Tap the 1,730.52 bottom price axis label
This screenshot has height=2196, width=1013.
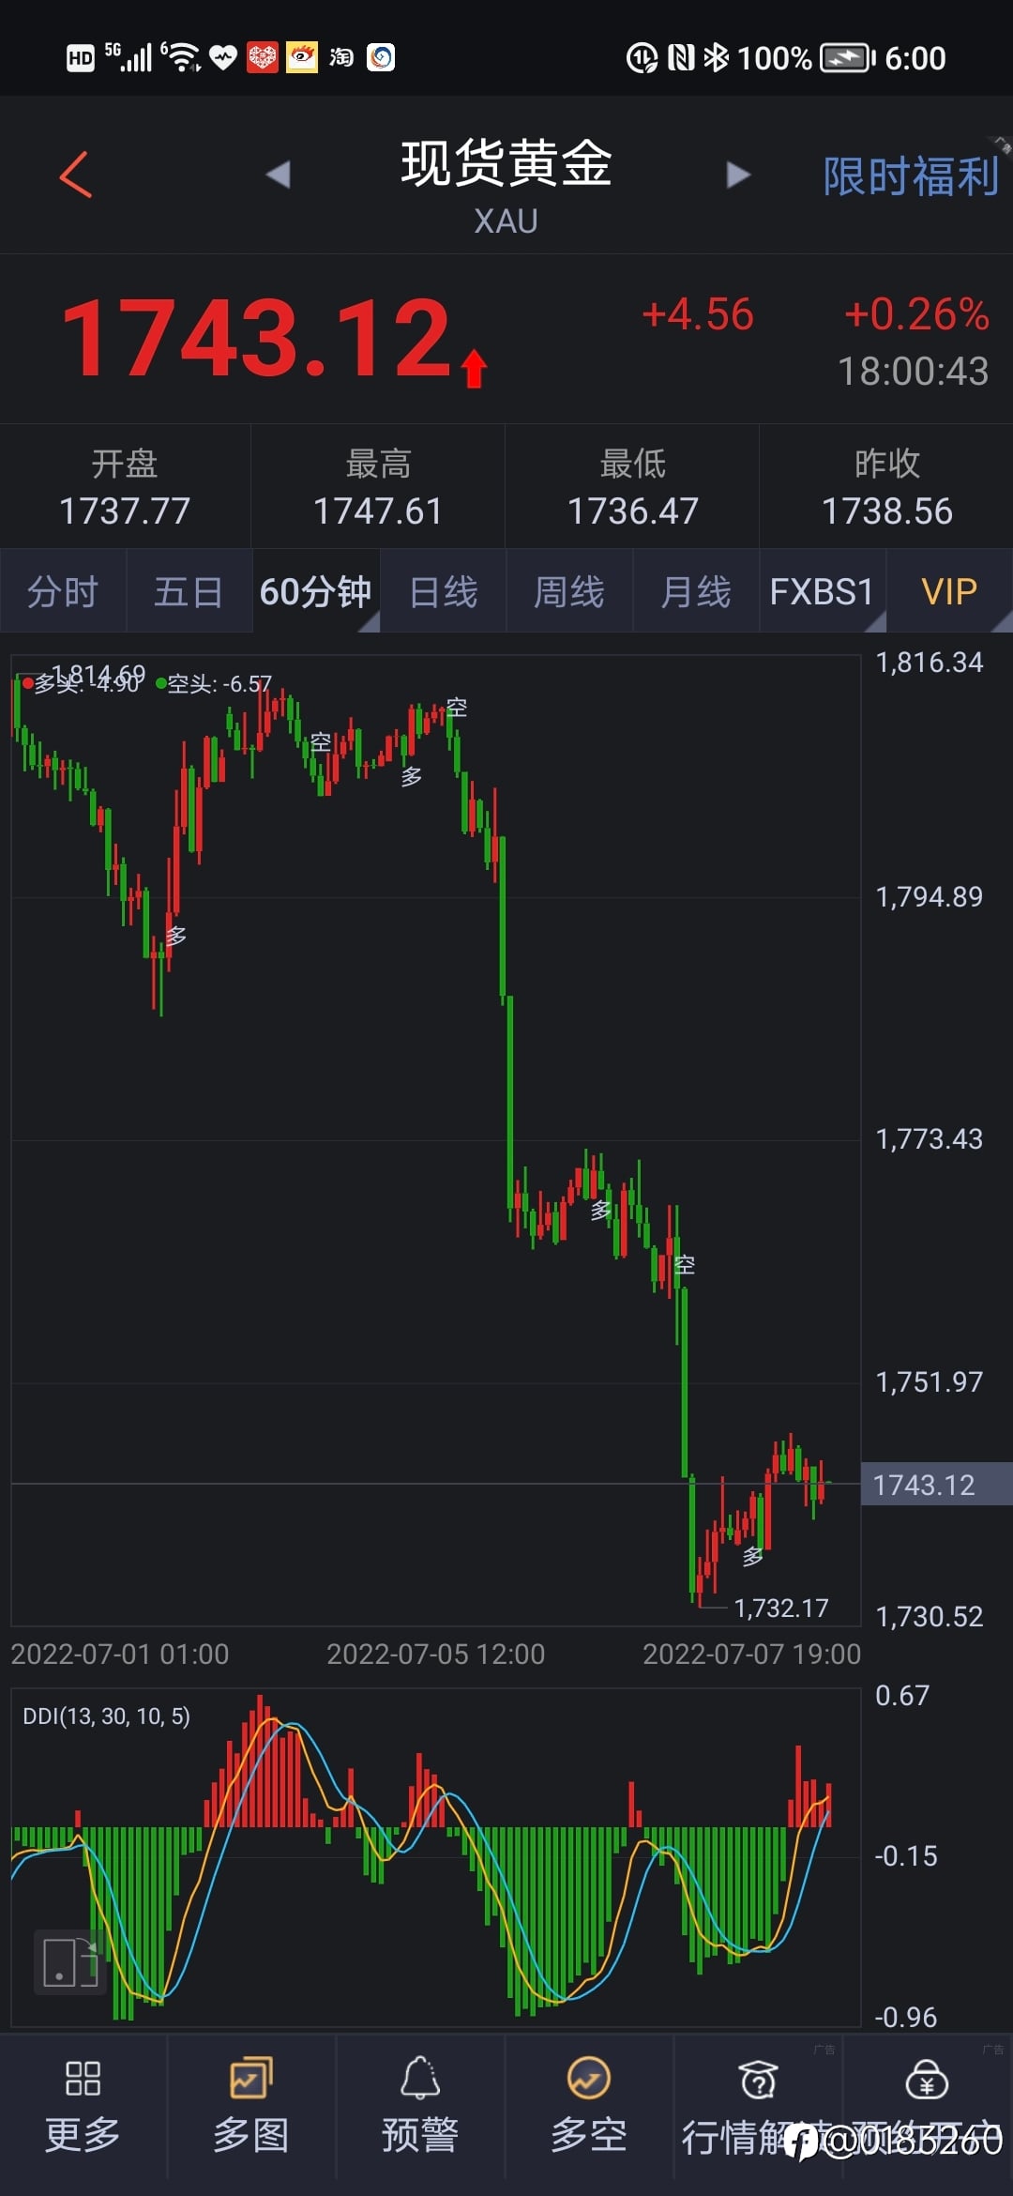tap(929, 1616)
